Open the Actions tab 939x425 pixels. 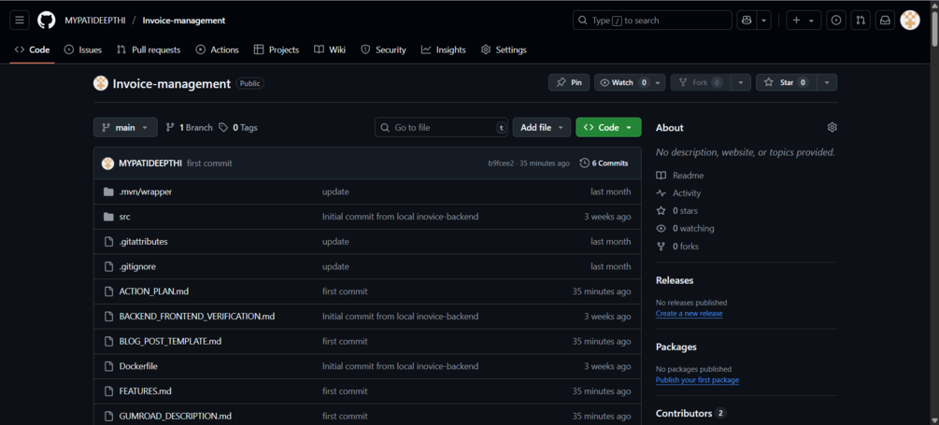pos(218,50)
